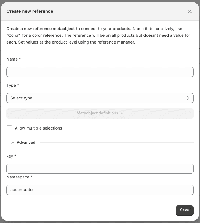
Task: Close the Create new reference dialog
Action: point(190,11)
